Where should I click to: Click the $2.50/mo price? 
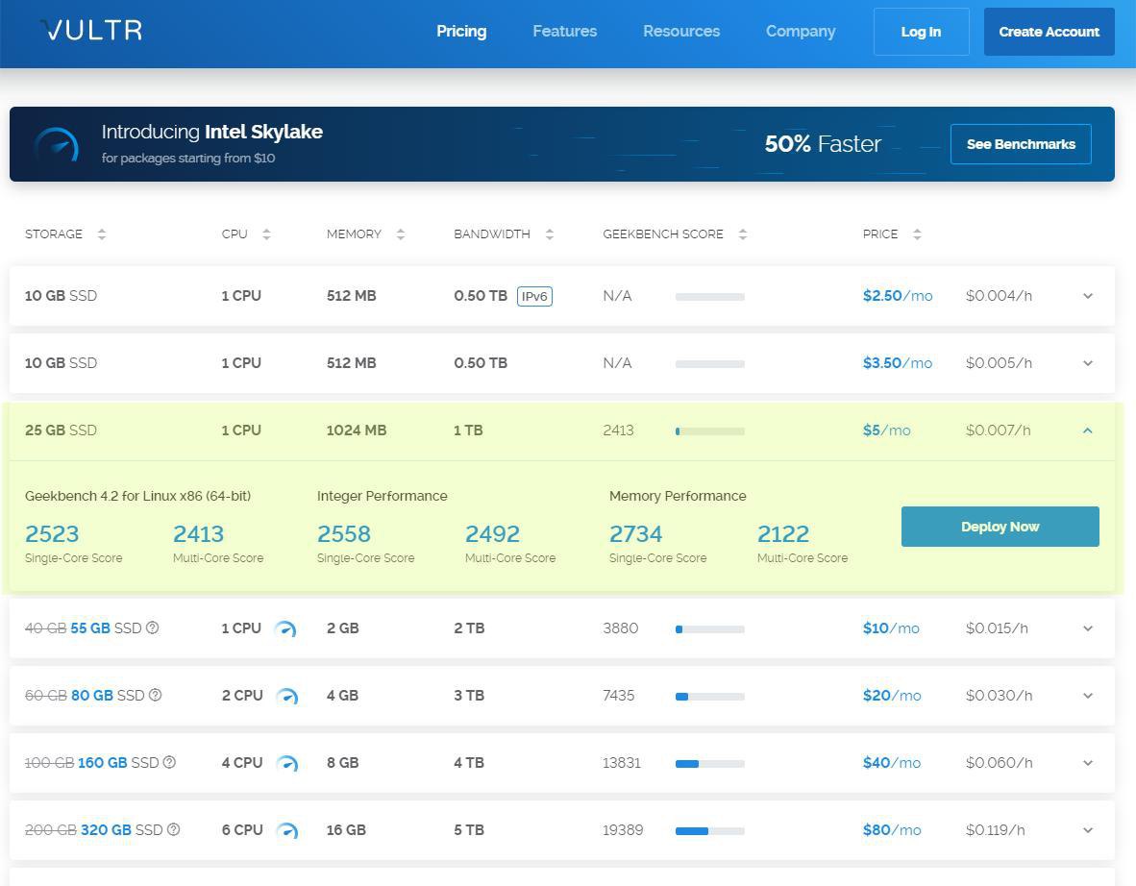tap(898, 296)
